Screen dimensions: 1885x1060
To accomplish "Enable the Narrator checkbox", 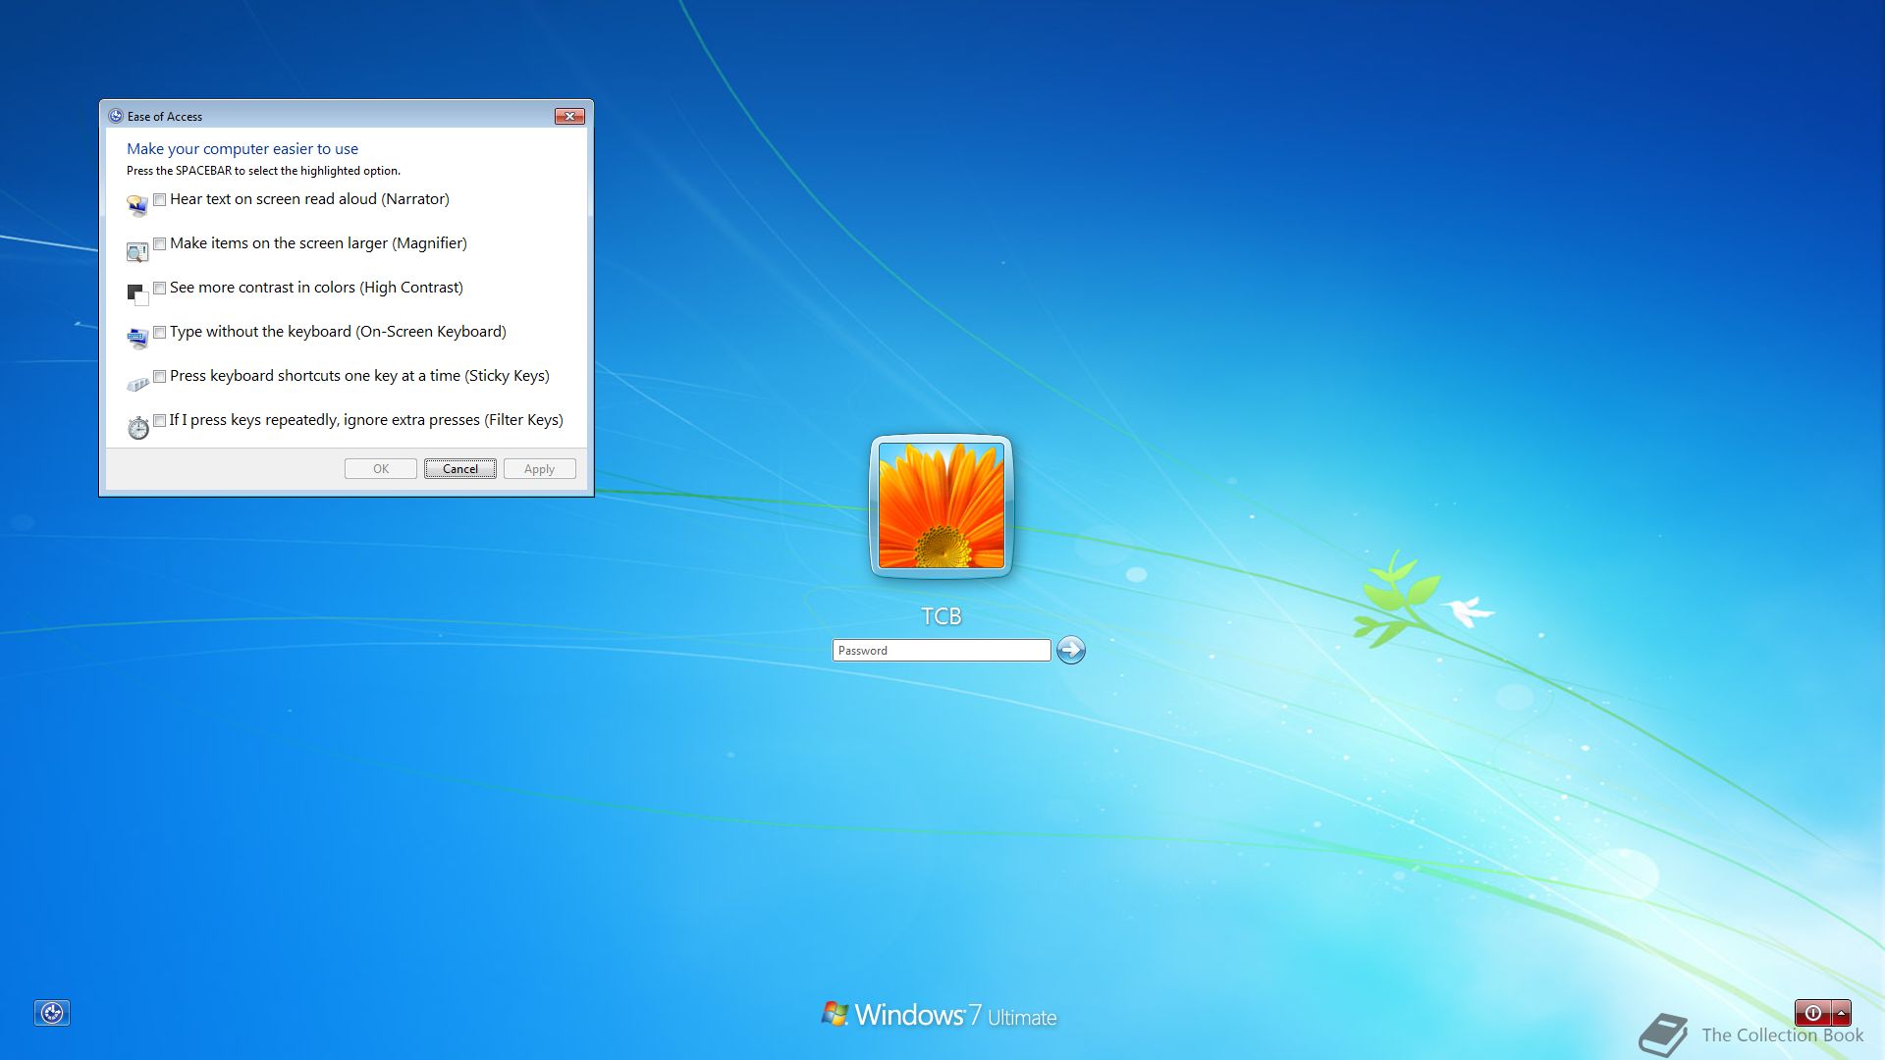I will [159, 199].
